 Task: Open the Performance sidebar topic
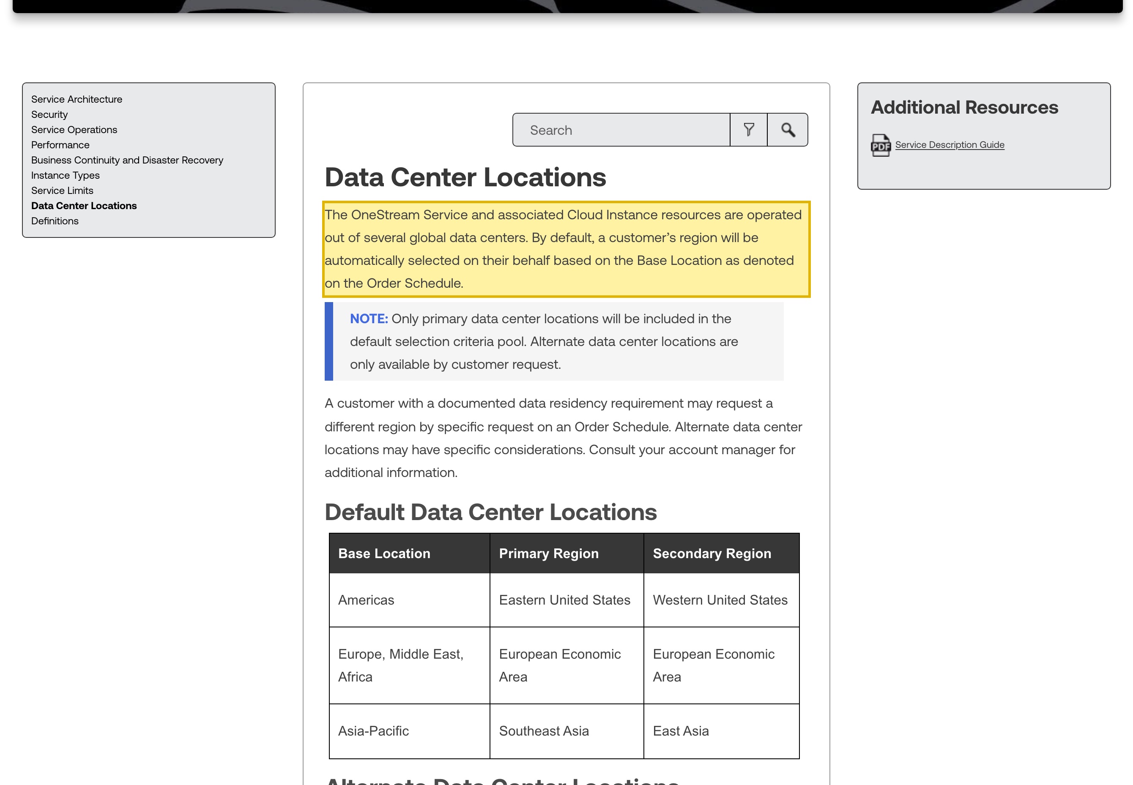coord(60,145)
